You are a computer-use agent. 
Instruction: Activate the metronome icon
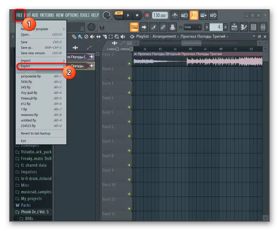coord(175,15)
